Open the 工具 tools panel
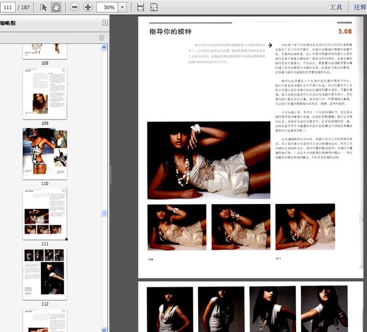The height and width of the screenshot is (332, 367). tap(336, 7)
